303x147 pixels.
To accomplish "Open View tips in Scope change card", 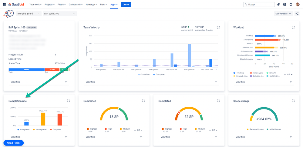I will [x=240, y=137].
